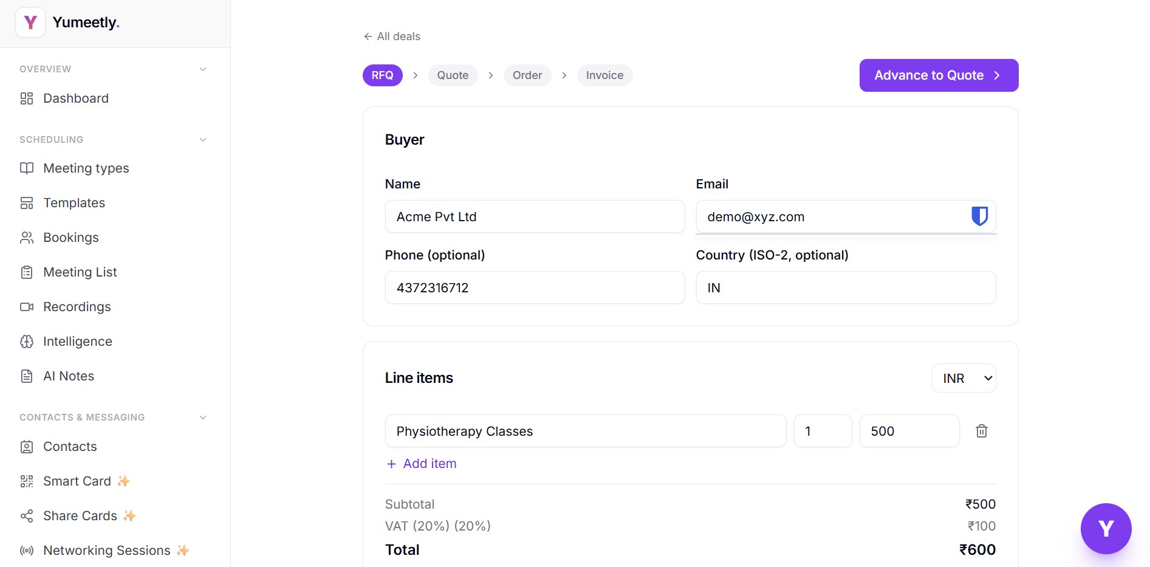Click the back arrow beside All deals

368,36
